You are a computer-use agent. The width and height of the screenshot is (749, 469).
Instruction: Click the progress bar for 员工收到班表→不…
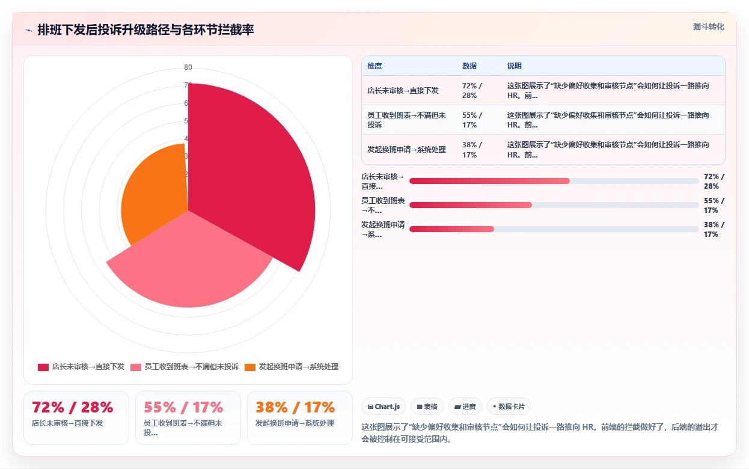click(x=554, y=205)
